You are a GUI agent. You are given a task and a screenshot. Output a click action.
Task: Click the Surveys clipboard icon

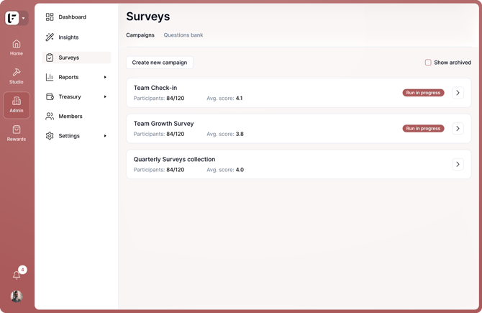pos(50,58)
